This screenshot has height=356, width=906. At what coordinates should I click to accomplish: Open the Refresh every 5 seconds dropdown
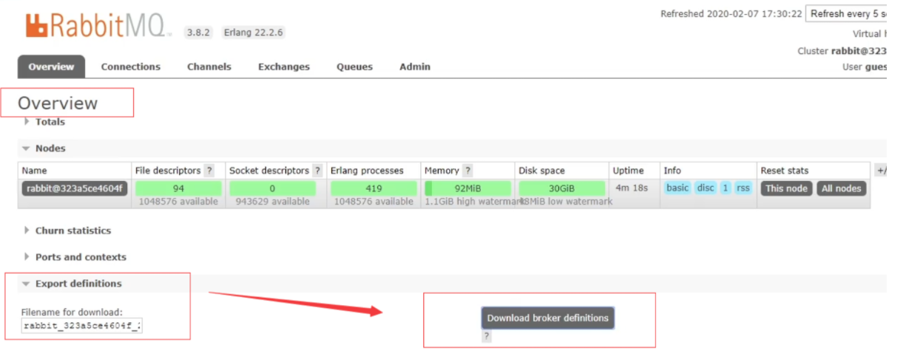pos(845,14)
